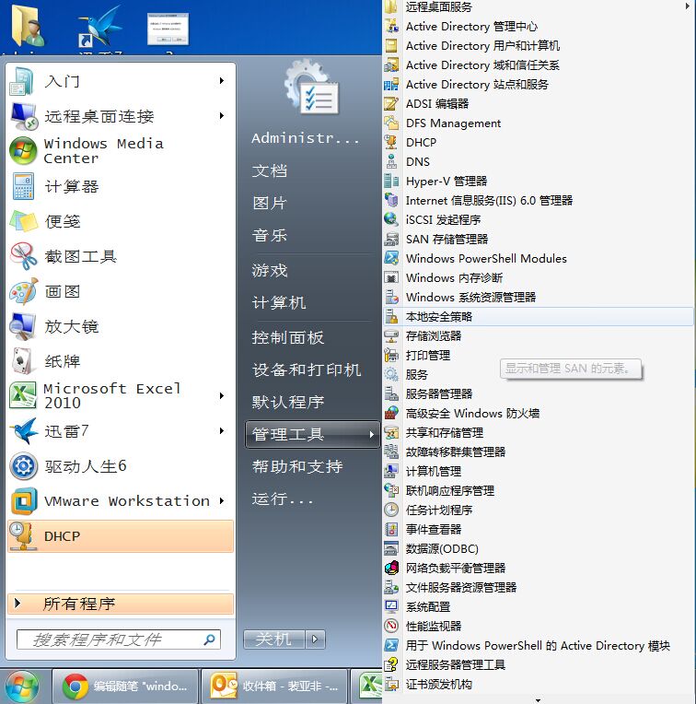This screenshot has height=704, width=696.
Task: Expand the 入门 submenu arrow
Action: pos(222,81)
